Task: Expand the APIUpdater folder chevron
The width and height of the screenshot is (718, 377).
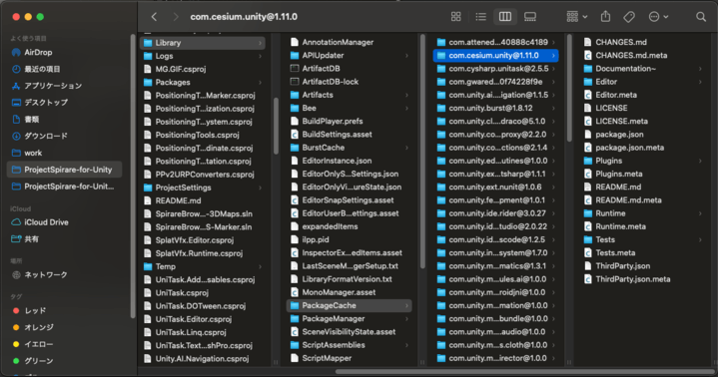Action: tap(406, 56)
